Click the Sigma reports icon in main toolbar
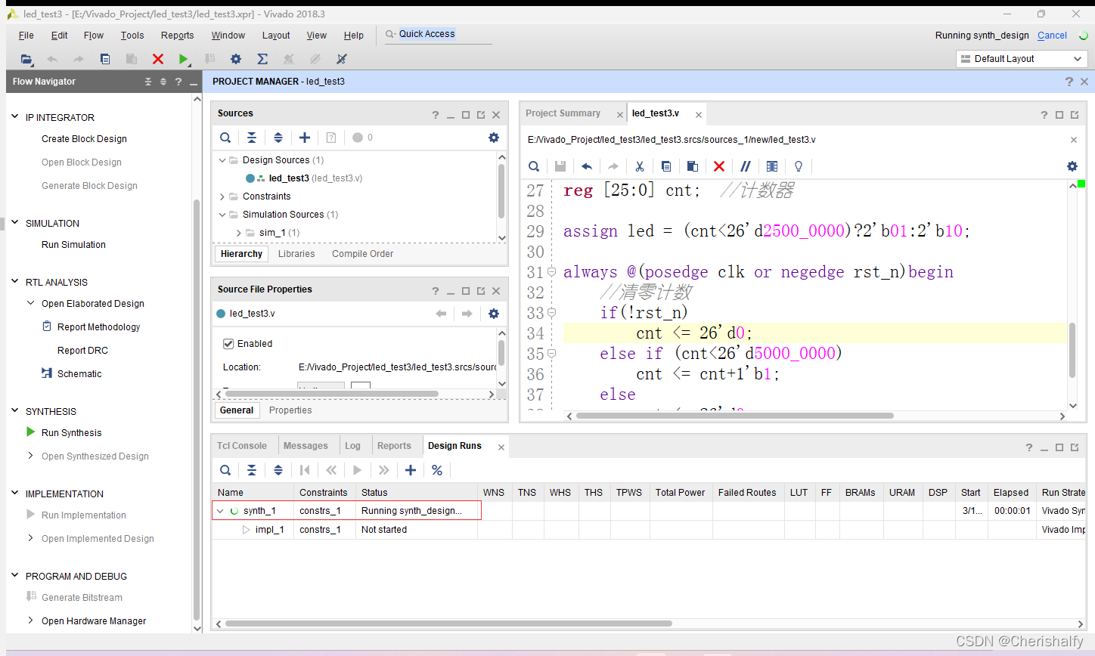1095x656 pixels. click(262, 59)
